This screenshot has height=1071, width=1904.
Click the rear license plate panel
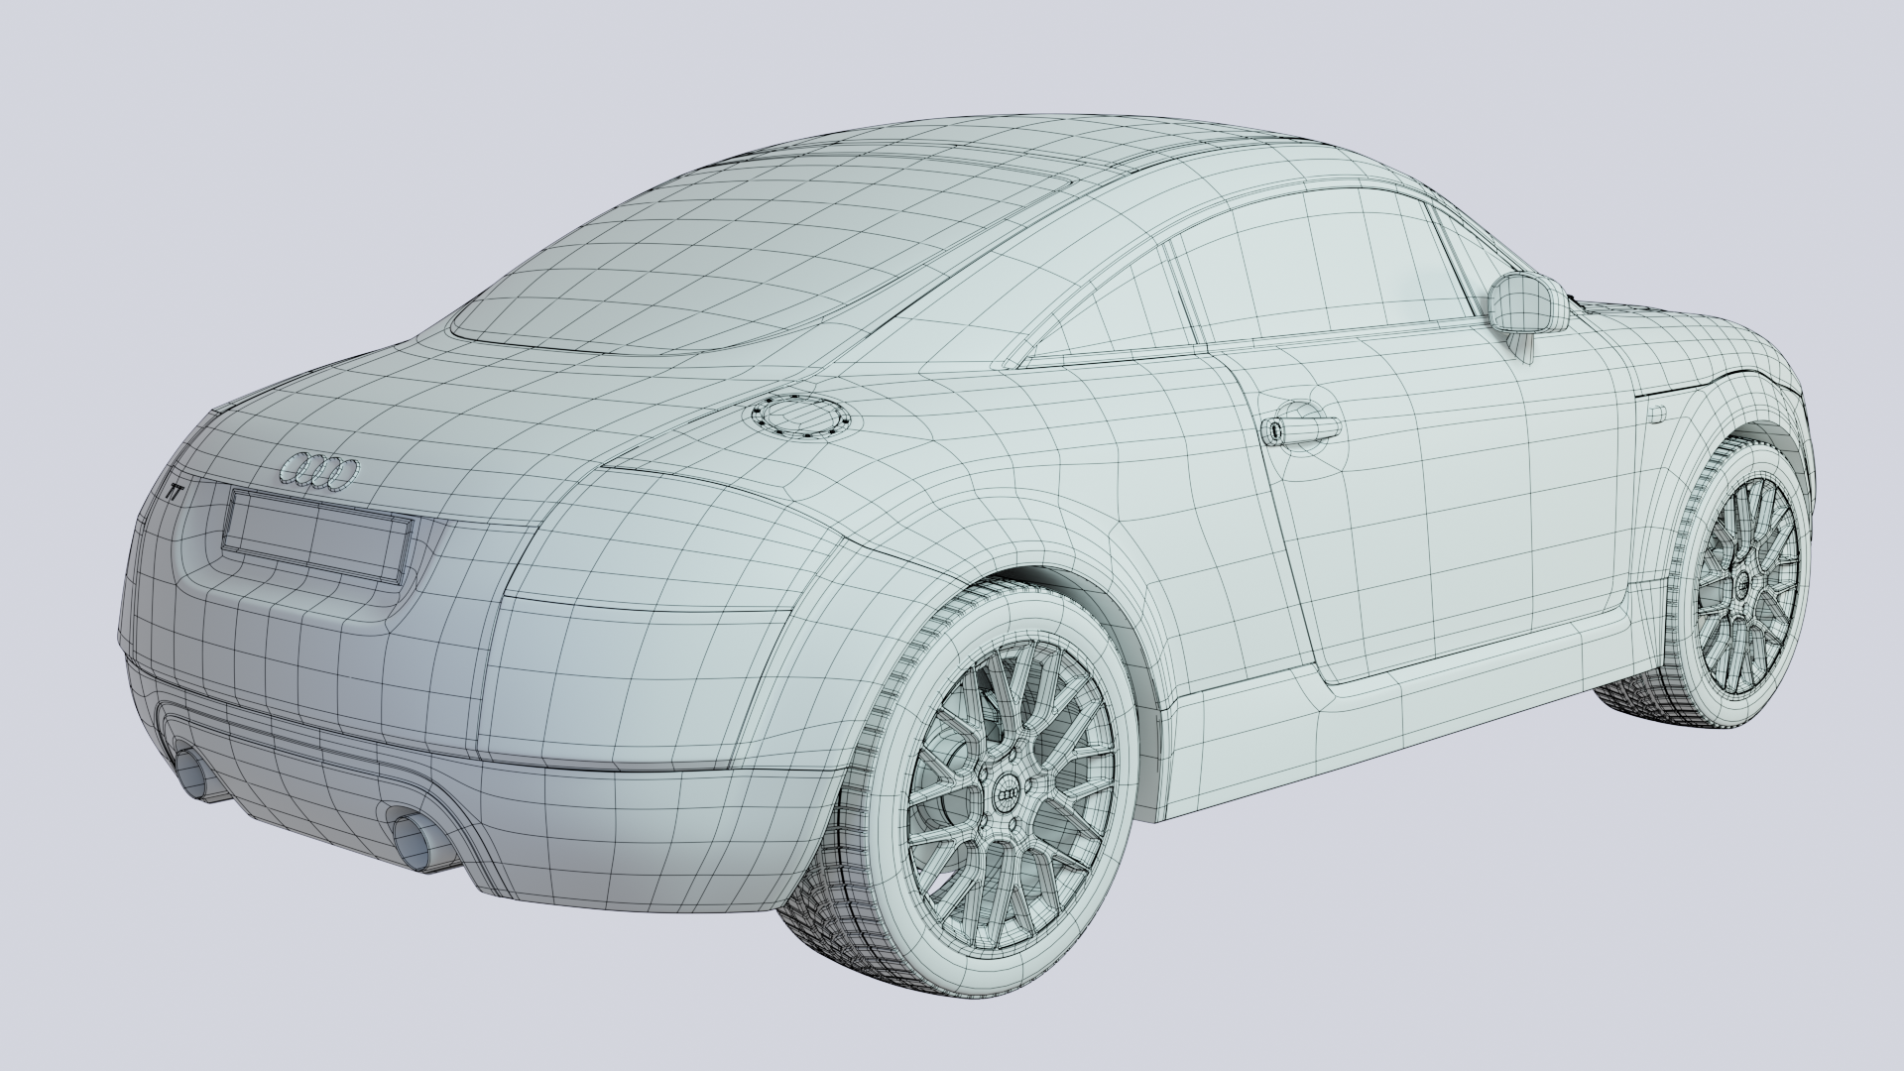pyautogui.click(x=315, y=536)
